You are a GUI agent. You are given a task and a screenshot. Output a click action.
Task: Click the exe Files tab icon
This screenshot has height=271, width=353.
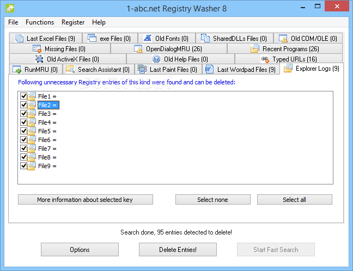tap(92, 38)
